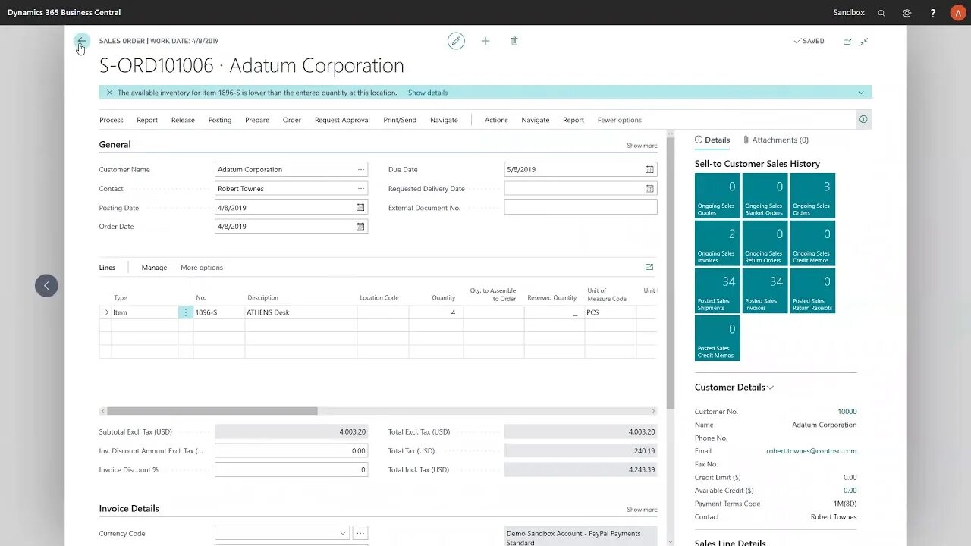Toggle the FactBox info icon
This screenshot has height=546, width=971.
pos(863,120)
